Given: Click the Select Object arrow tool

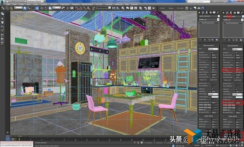Looking at the screenshot, I should point(25,8).
